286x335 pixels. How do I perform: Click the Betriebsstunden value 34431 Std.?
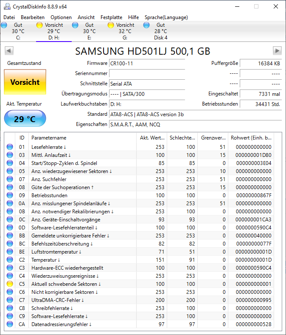tap(261, 104)
